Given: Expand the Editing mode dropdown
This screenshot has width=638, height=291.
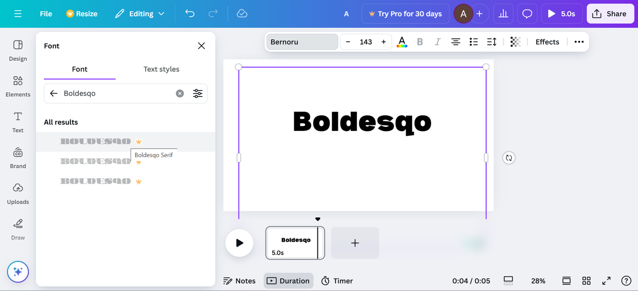Looking at the screenshot, I should (x=140, y=14).
